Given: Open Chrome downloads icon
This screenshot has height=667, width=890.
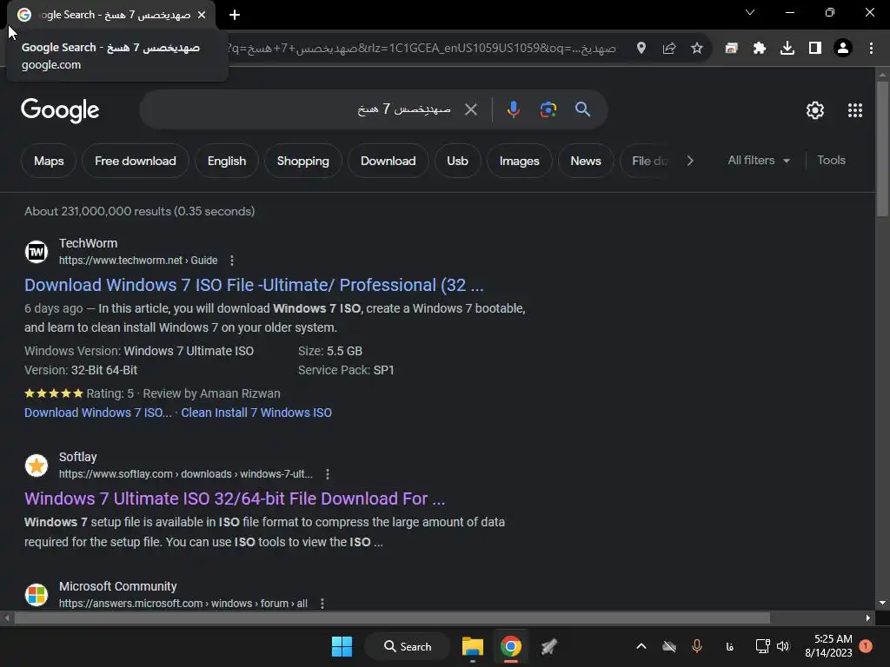Looking at the screenshot, I should pyautogui.click(x=787, y=49).
